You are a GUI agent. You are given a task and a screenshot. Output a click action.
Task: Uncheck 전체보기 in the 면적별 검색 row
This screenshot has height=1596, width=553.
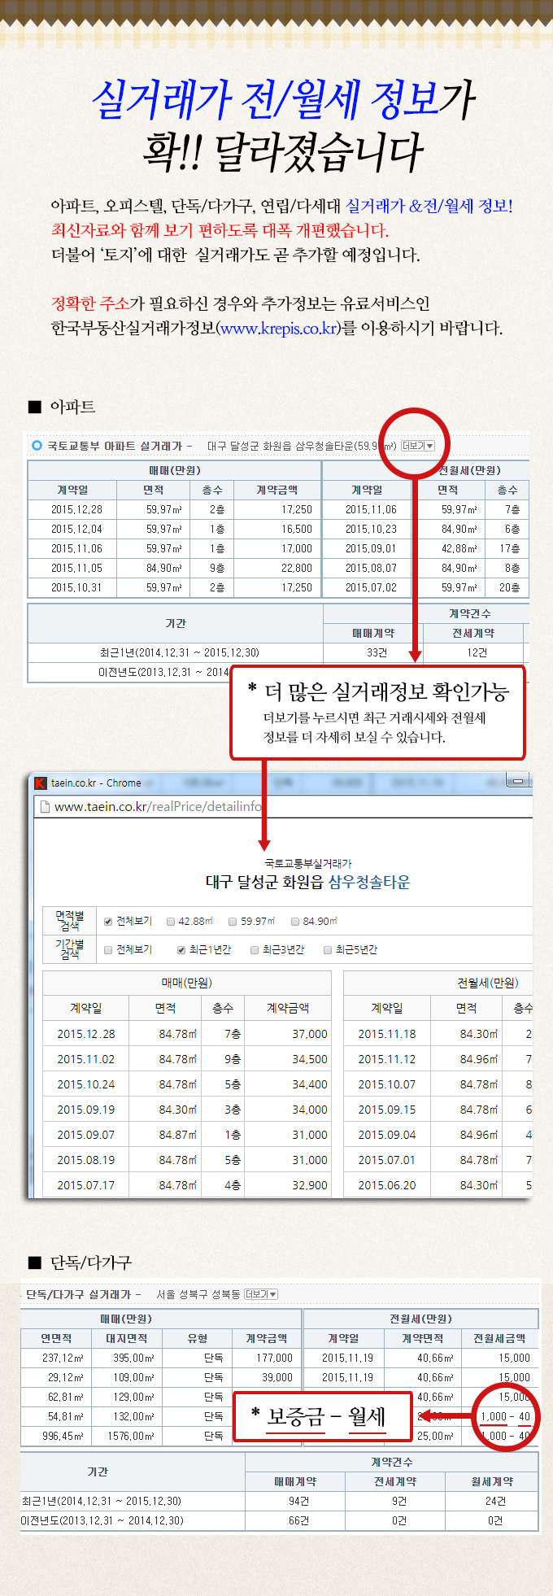click(108, 922)
